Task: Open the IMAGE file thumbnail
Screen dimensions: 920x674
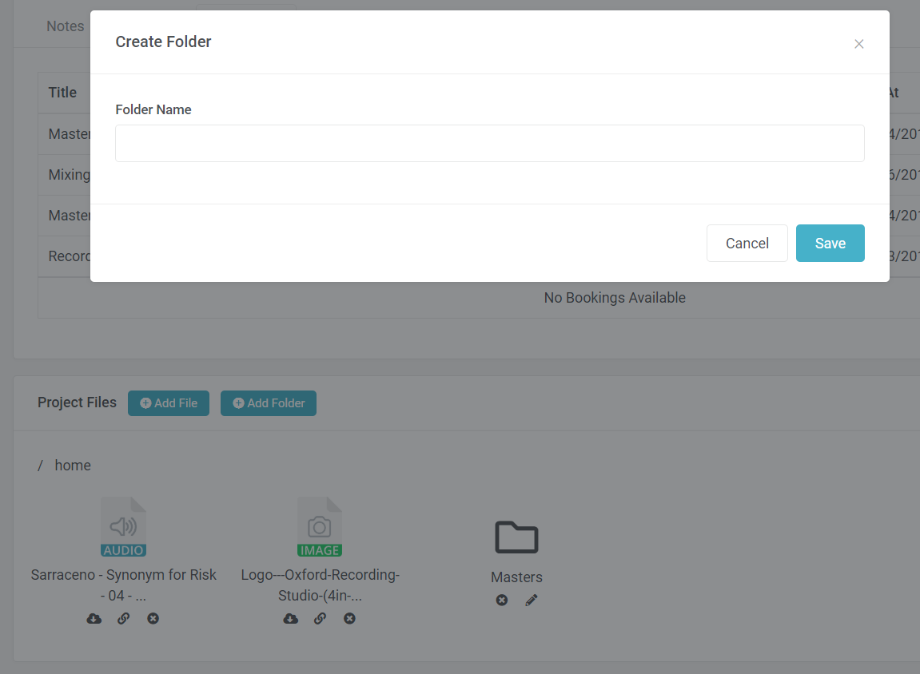Action: (320, 527)
